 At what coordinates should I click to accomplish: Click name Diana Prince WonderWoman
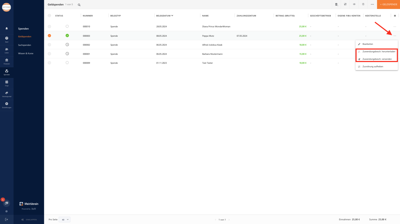click(x=216, y=27)
